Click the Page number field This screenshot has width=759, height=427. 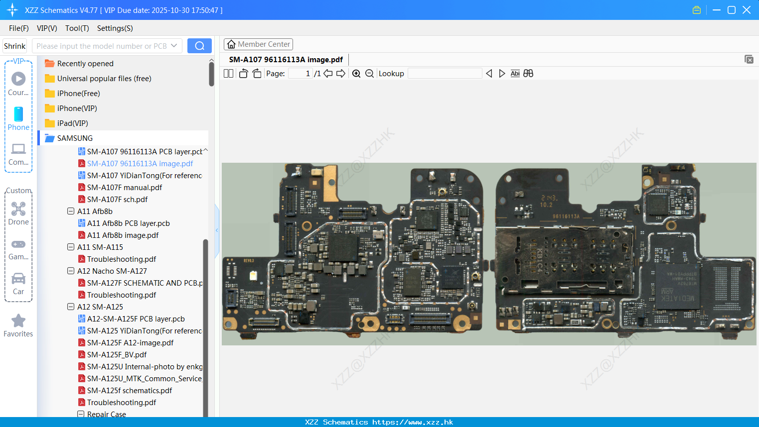300,74
